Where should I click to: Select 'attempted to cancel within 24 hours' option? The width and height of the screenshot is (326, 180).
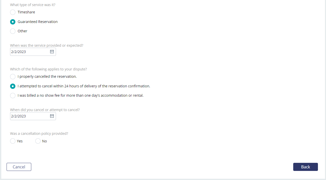(13, 86)
